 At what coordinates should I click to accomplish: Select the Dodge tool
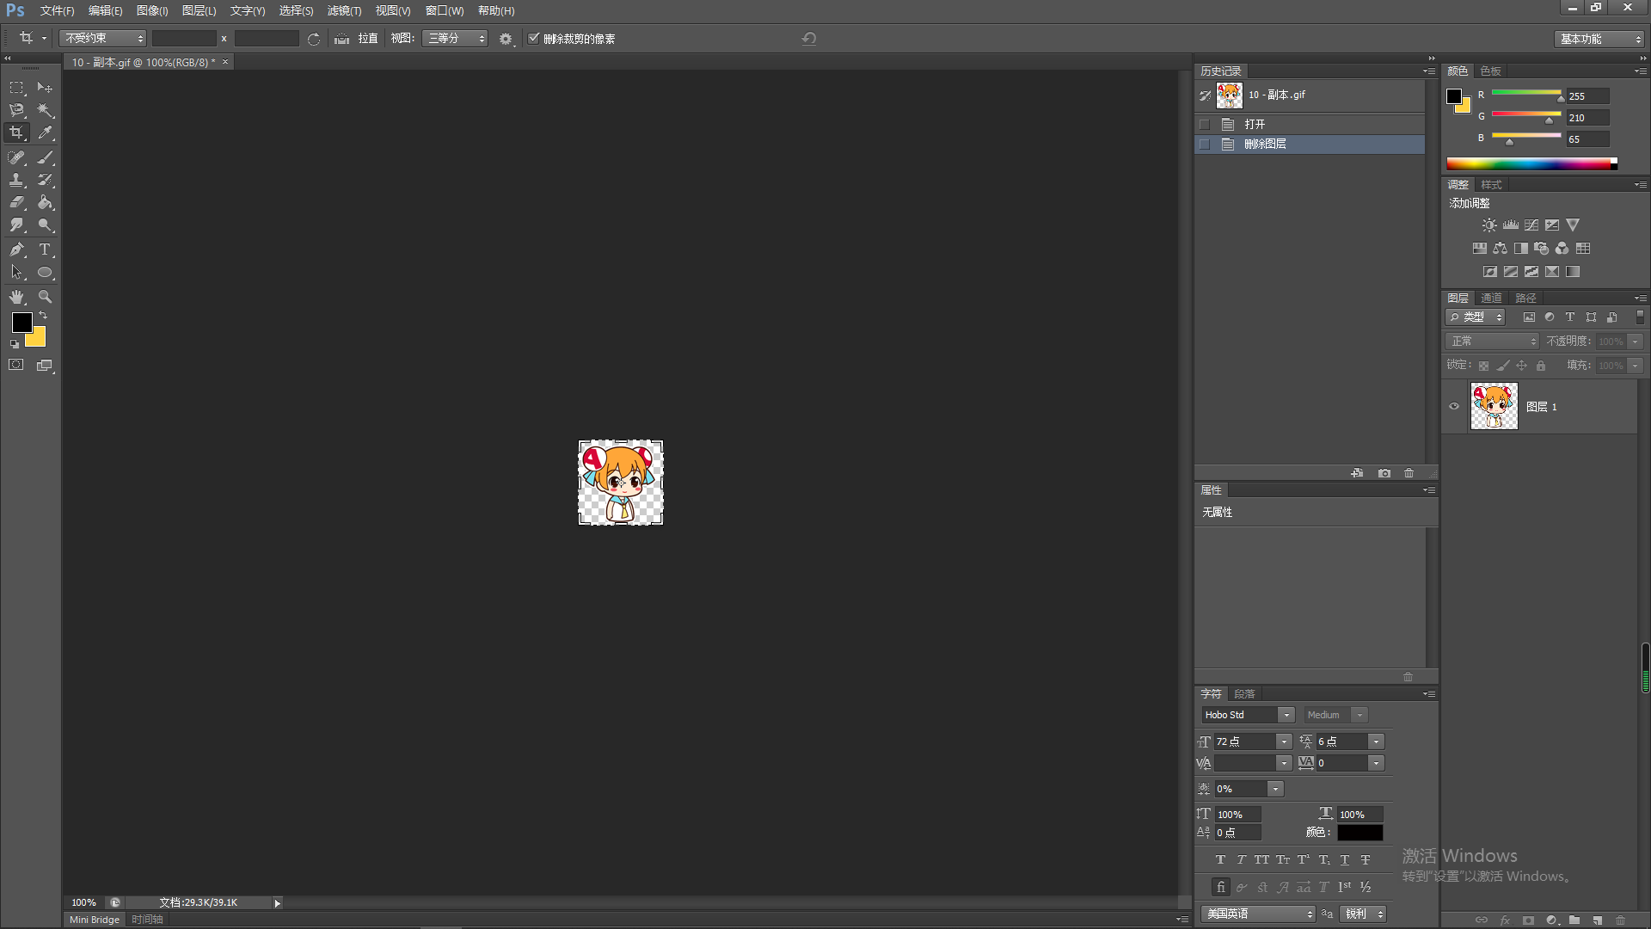pos(45,225)
